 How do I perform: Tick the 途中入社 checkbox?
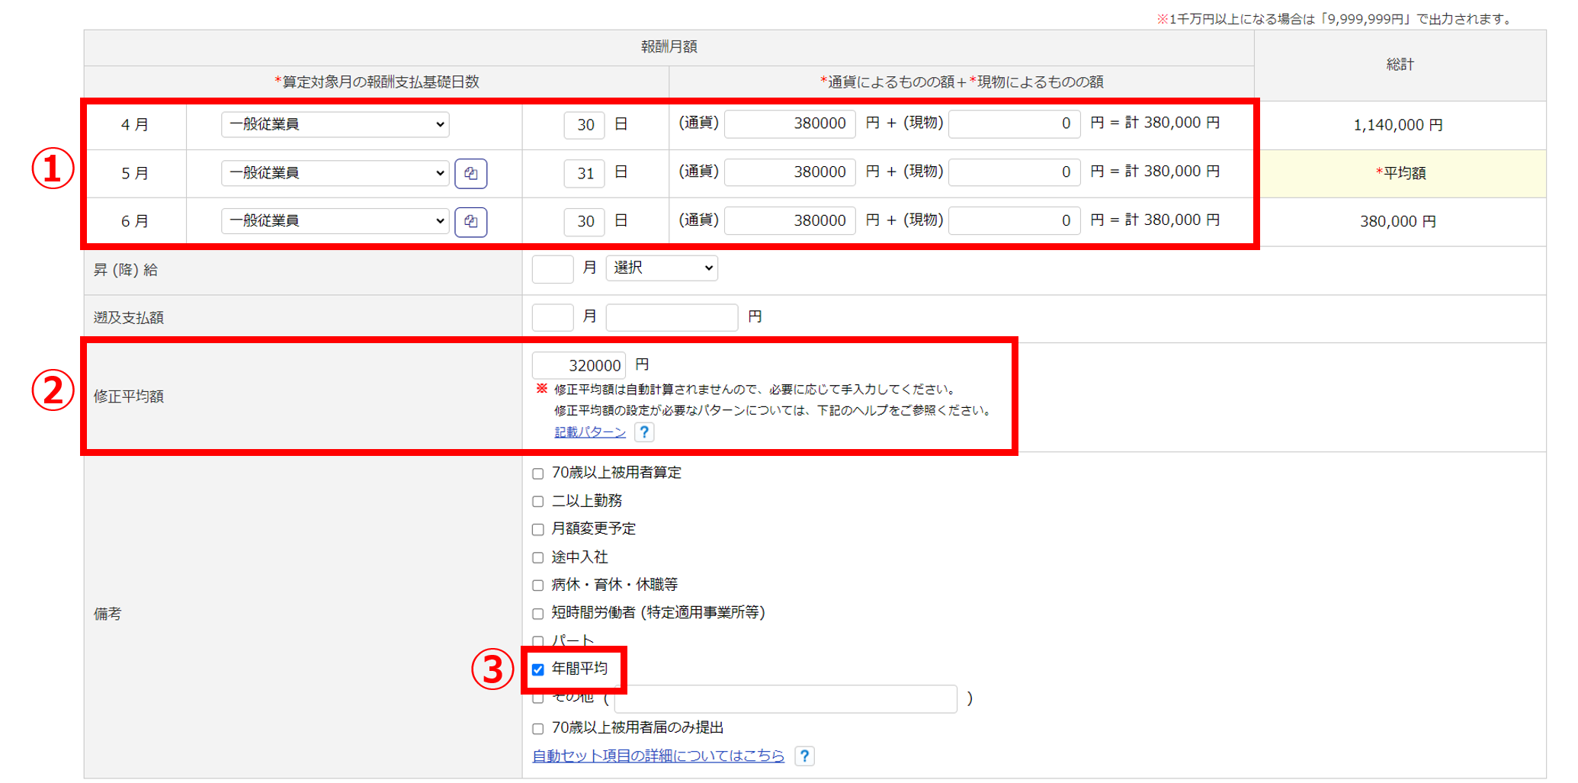[x=538, y=557]
